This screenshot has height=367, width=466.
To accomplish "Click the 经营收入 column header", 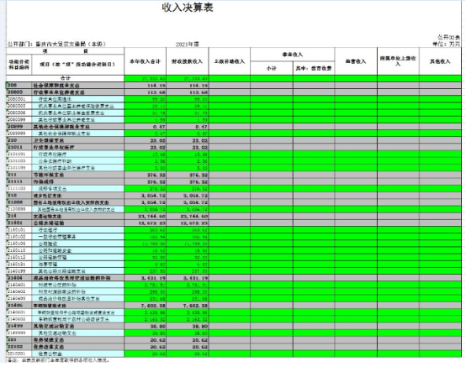I will [x=356, y=61].
